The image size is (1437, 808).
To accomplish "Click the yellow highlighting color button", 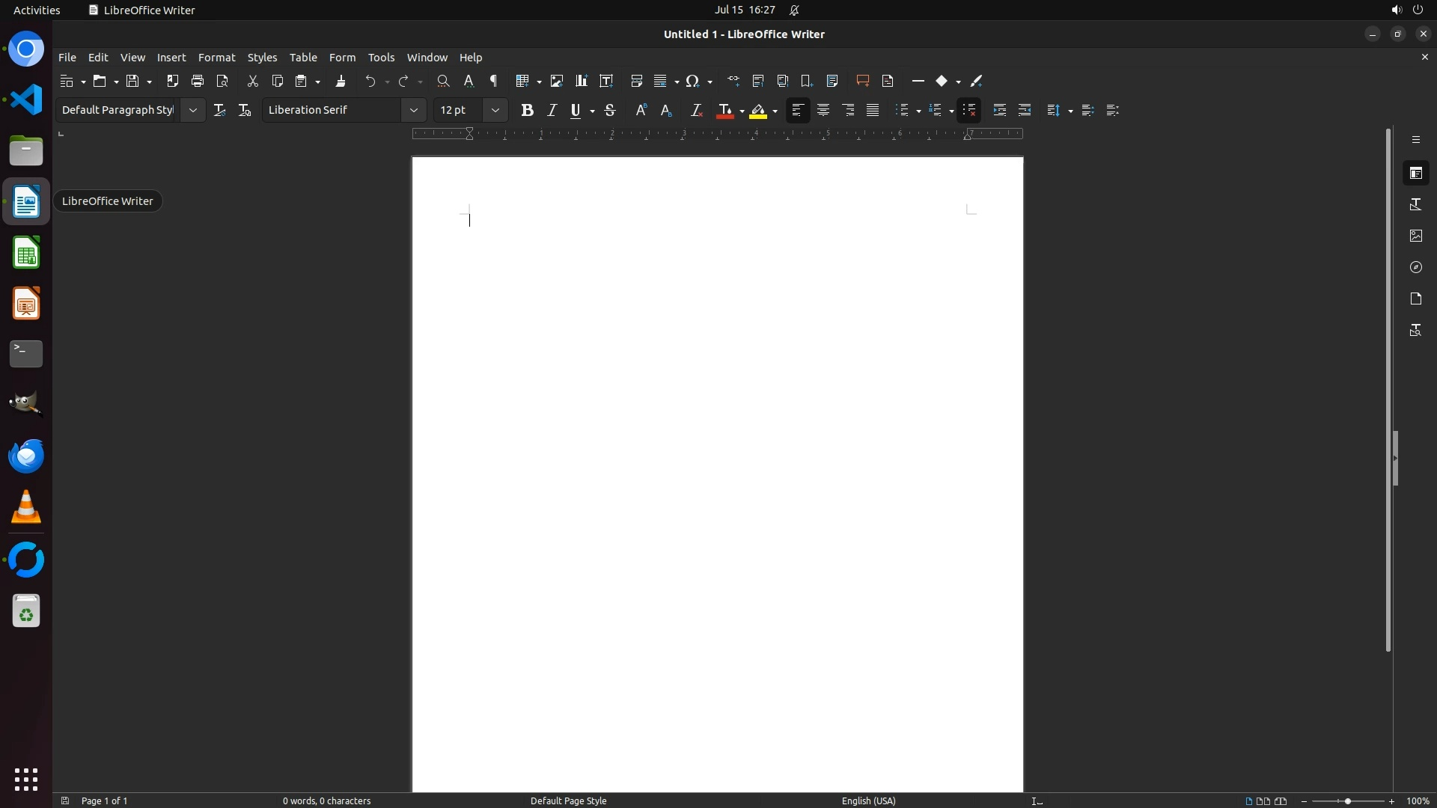I will tap(758, 111).
